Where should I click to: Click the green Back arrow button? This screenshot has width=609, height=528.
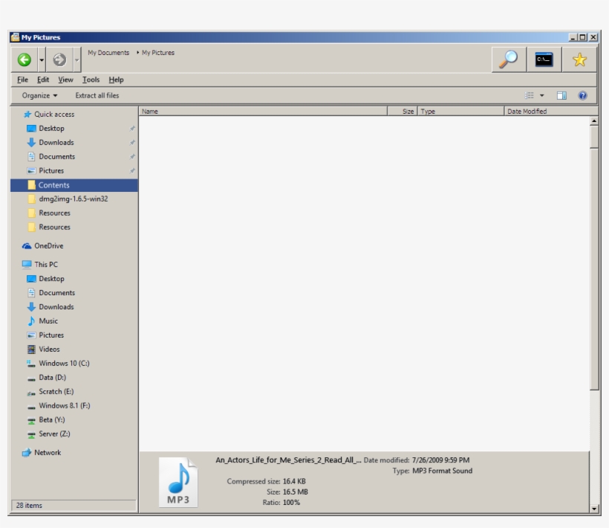[x=25, y=59]
